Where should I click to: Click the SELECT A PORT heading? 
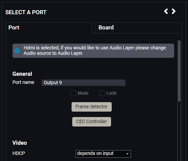pyautogui.click(x=26, y=12)
